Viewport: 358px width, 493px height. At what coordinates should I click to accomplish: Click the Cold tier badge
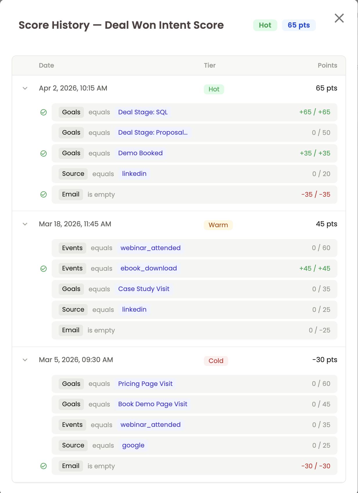pyautogui.click(x=216, y=361)
